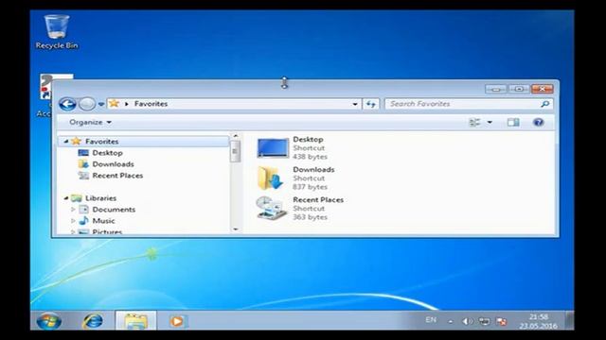The image size is (606, 340).
Task: Go back with the Explorer Back arrow
Action: pyautogui.click(x=67, y=104)
